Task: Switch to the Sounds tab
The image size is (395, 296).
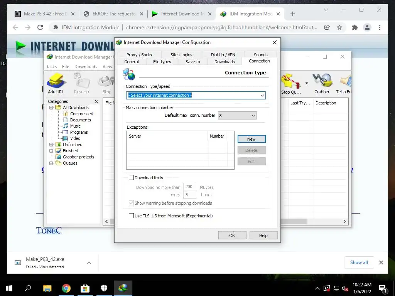Action: coord(260,55)
